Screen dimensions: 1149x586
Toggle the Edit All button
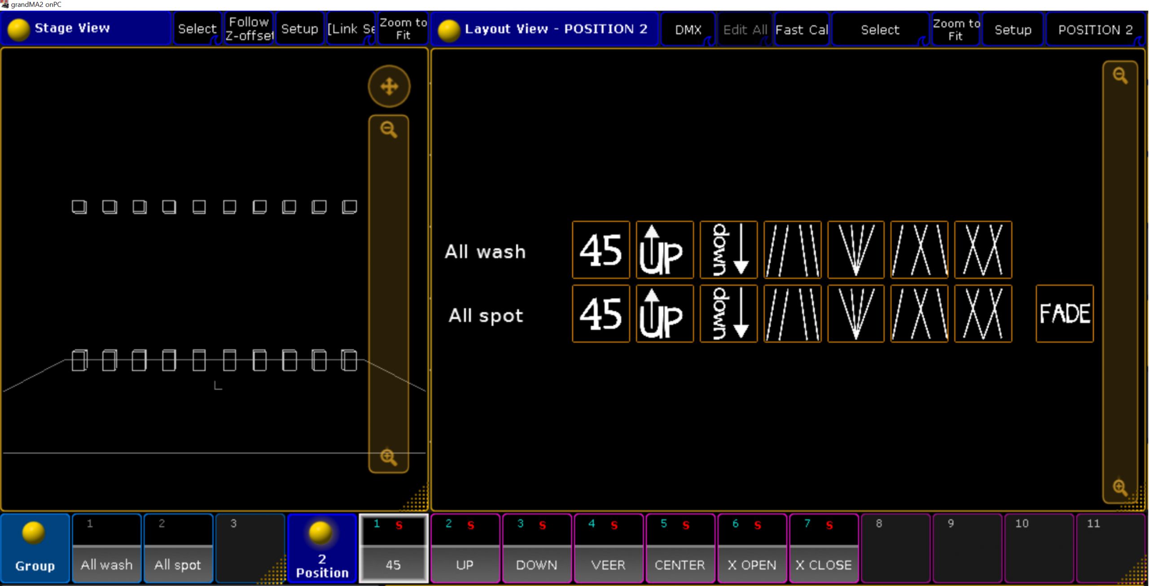click(745, 30)
